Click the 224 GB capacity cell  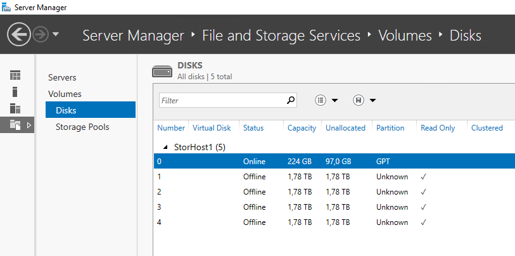[300, 162]
